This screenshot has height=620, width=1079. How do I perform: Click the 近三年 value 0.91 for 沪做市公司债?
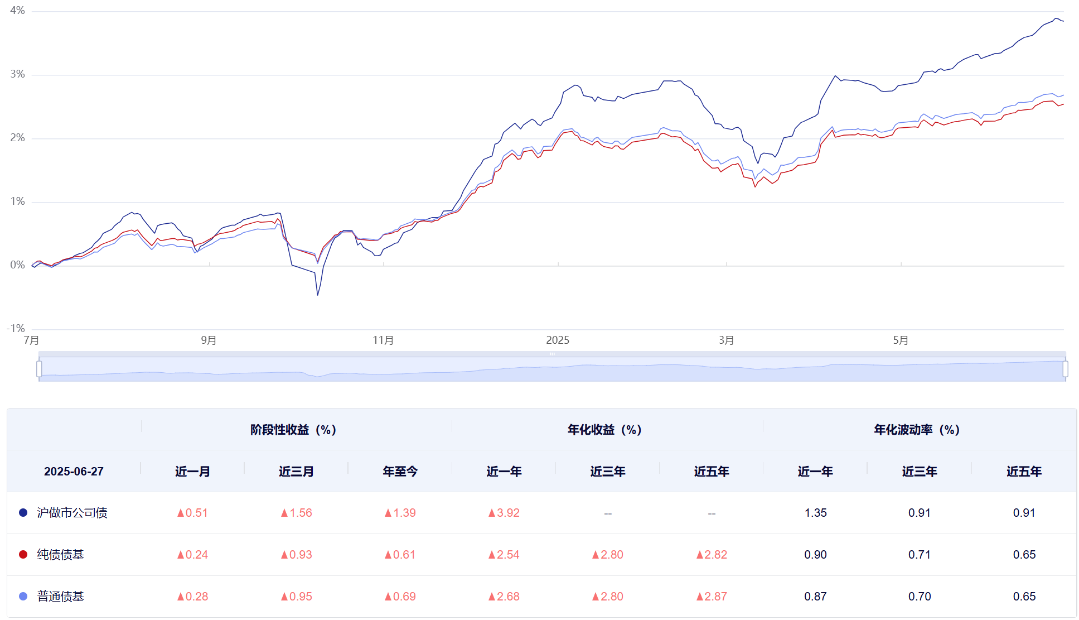click(x=919, y=512)
